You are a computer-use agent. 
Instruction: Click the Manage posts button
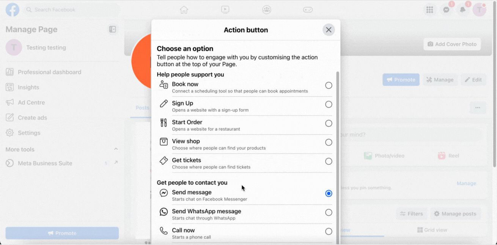[x=455, y=214]
